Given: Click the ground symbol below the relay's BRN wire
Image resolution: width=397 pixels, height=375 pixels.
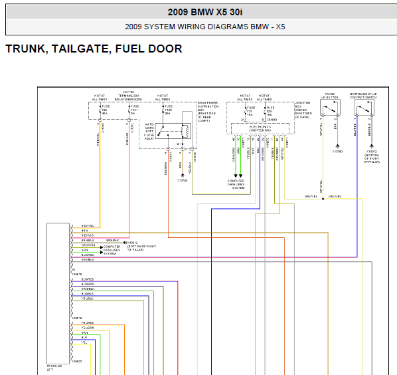Looking at the screenshot, I should (183, 176).
